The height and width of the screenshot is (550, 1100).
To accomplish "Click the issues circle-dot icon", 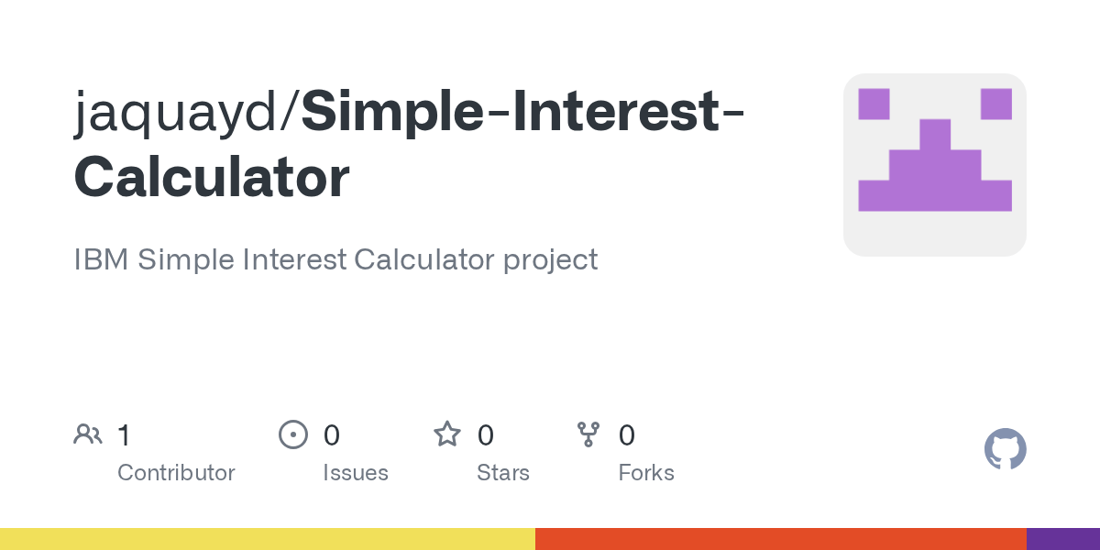I will click(x=292, y=434).
